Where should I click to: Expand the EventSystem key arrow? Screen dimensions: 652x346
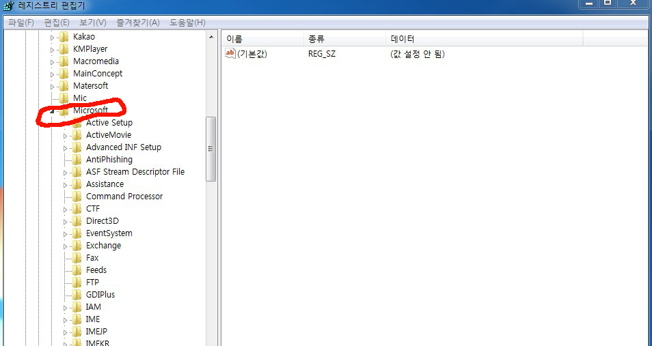click(66, 233)
